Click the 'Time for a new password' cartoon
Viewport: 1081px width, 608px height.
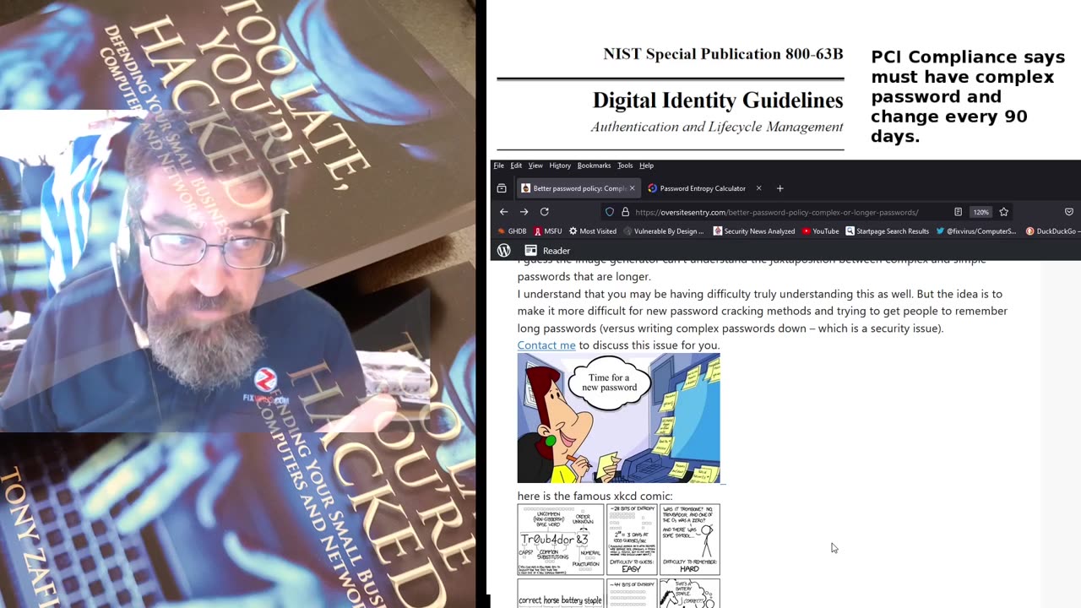click(x=619, y=419)
